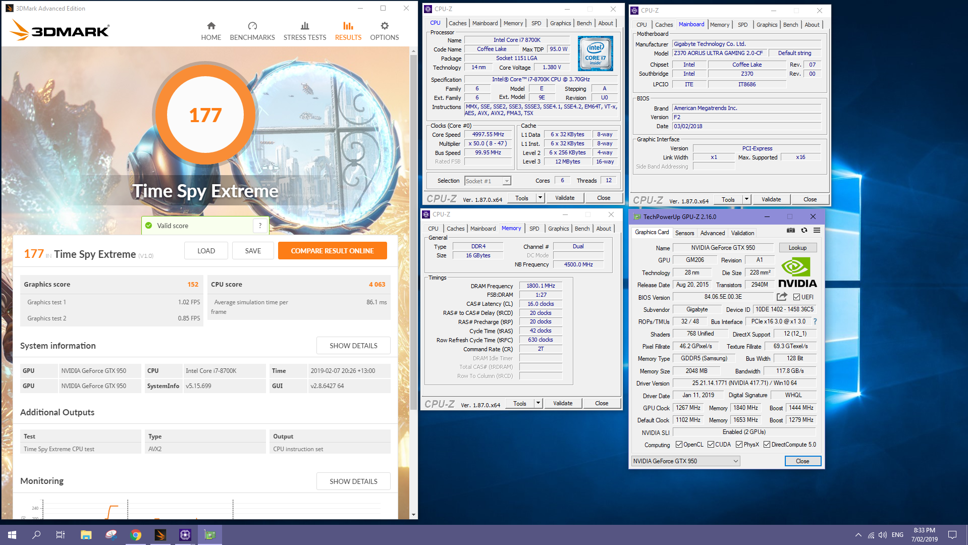Open the action center notification icon
The width and height of the screenshot is (968, 545).
[952, 535]
